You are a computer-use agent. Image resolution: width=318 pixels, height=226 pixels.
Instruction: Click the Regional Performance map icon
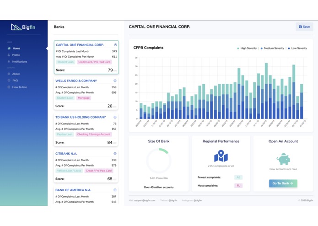click(221, 156)
